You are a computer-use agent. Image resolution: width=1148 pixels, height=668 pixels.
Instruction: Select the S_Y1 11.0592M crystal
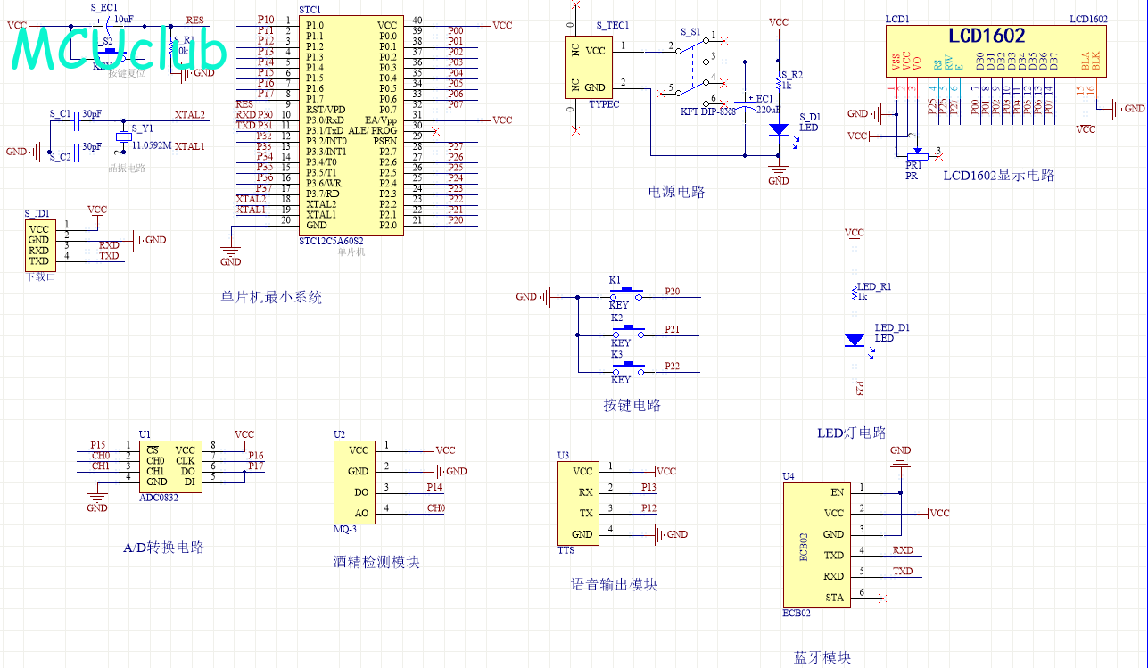coord(123,136)
